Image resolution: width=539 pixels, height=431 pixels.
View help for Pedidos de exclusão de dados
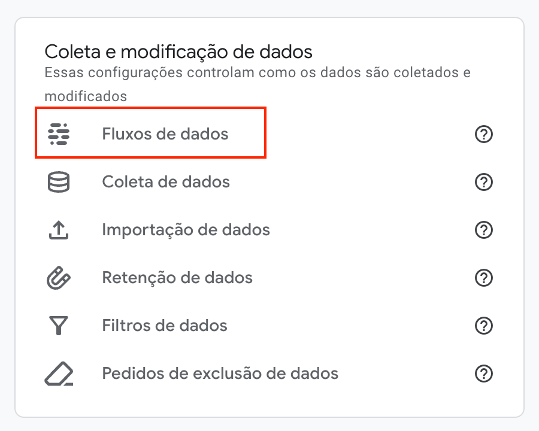click(x=483, y=374)
